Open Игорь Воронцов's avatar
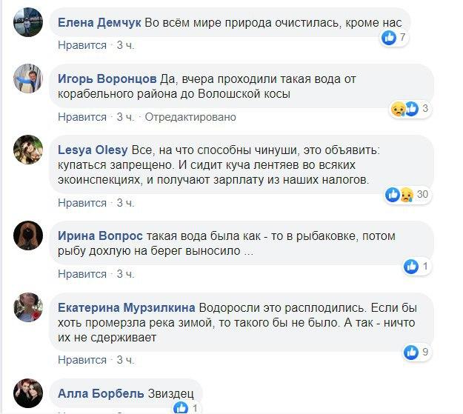This screenshot has height=414, width=463. pos(29,79)
